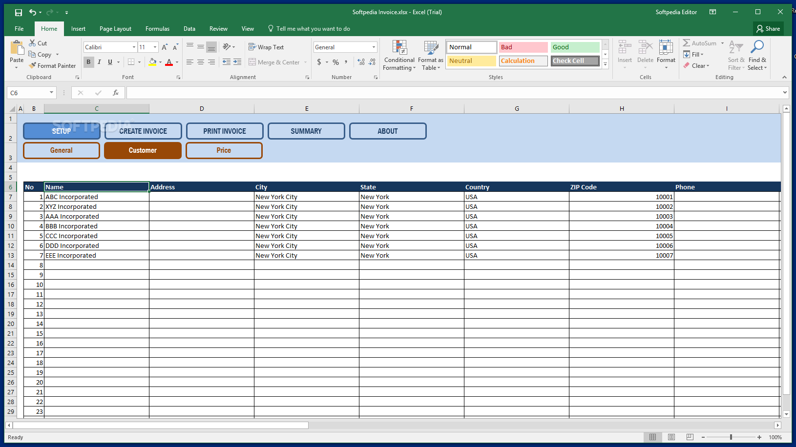Toggle Top Align

tap(190, 47)
